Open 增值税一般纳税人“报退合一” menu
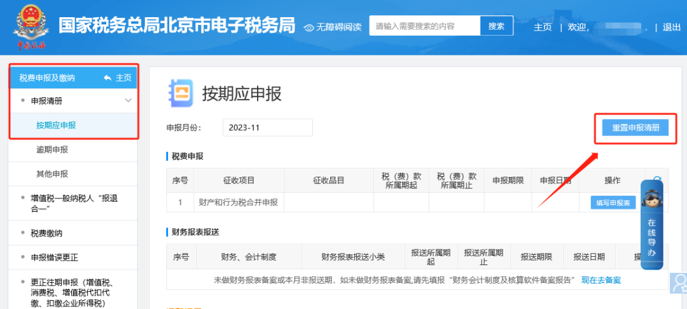Screen dimensions: 687x309 73,203
